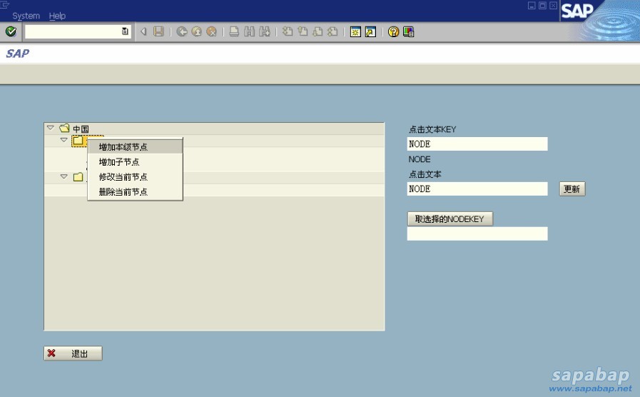The width and height of the screenshot is (640, 397).
Task: Click the Previous Page icon
Action: [303, 31]
